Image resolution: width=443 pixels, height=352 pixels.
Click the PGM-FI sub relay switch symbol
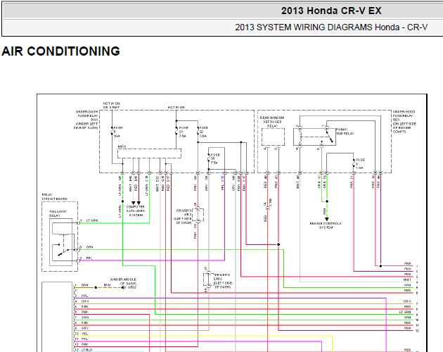coord(329,137)
